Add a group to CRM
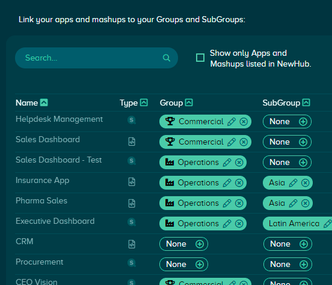Screen dimensions: 332x285 tap(200, 244)
